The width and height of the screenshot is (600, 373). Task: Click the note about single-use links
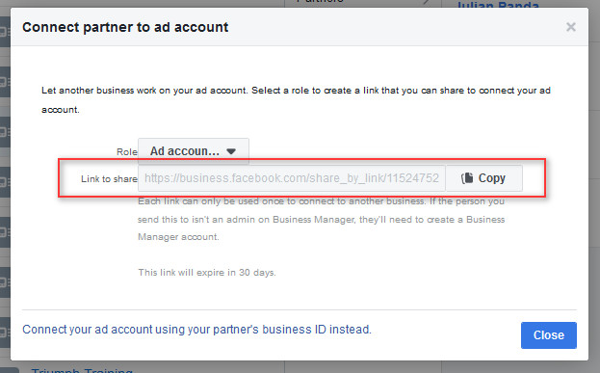pyautogui.click(x=322, y=219)
